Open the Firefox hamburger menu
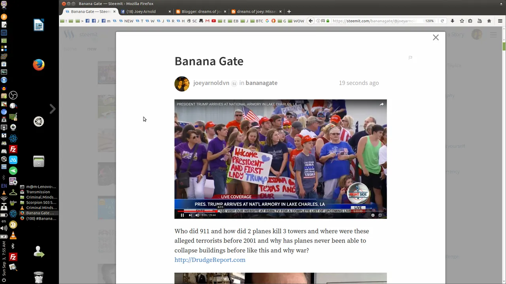This screenshot has width=506, height=284. point(500,21)
